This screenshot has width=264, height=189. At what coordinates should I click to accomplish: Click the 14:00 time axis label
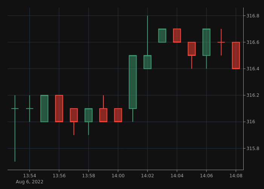118,176
